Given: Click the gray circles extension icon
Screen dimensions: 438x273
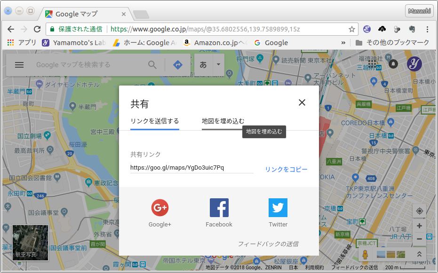Looking at the screenshot, I should 397,29.
